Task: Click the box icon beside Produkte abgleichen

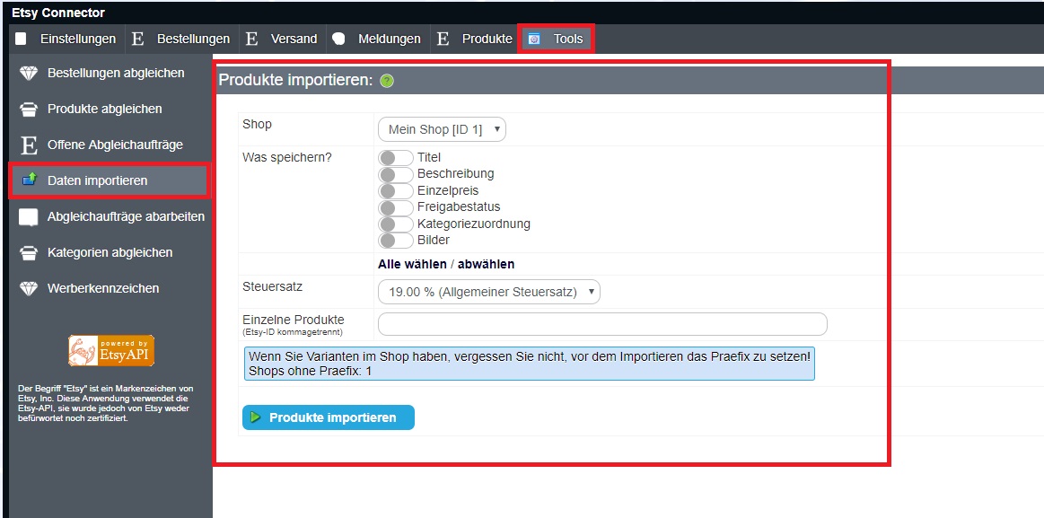Action: (29, 109)
